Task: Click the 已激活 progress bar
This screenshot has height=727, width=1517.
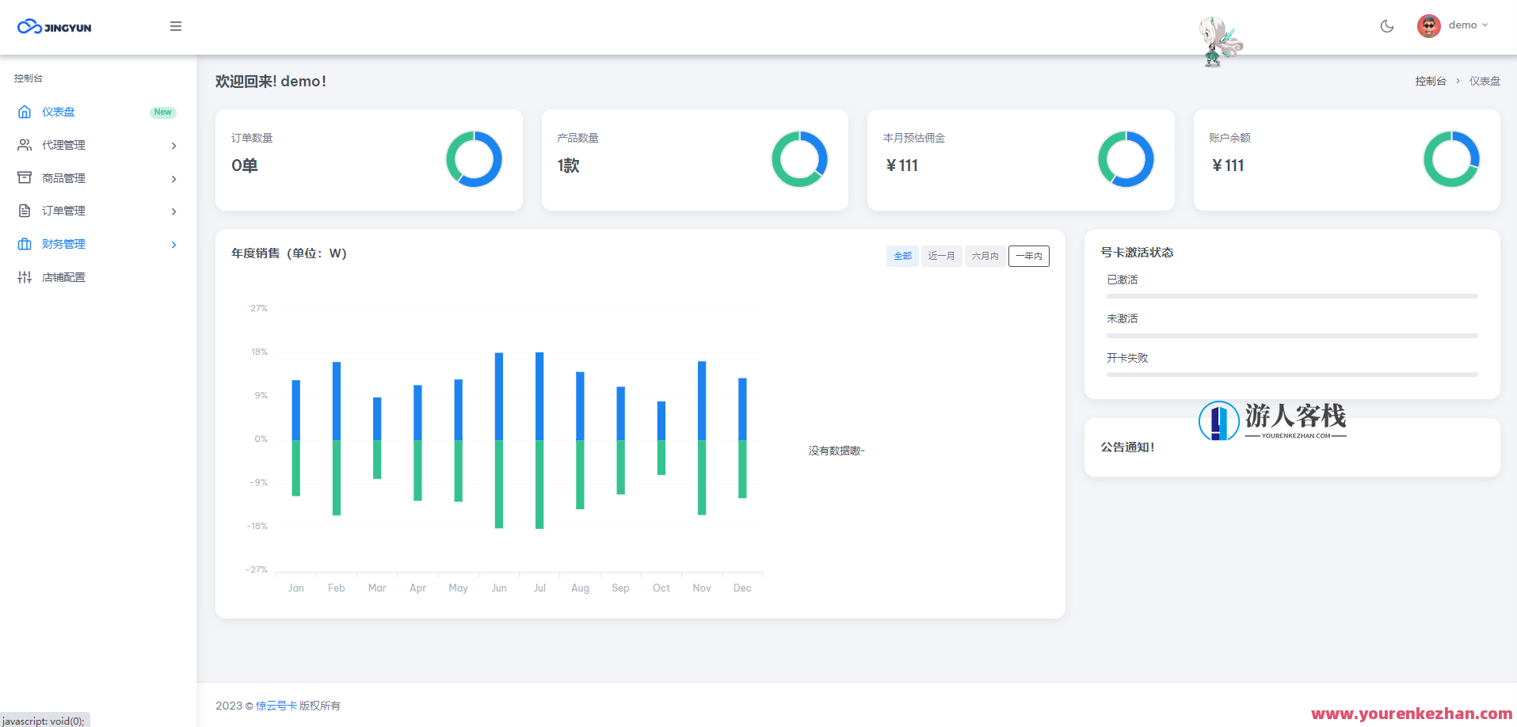Action: pyautogui.click(x=1291, y=296)
